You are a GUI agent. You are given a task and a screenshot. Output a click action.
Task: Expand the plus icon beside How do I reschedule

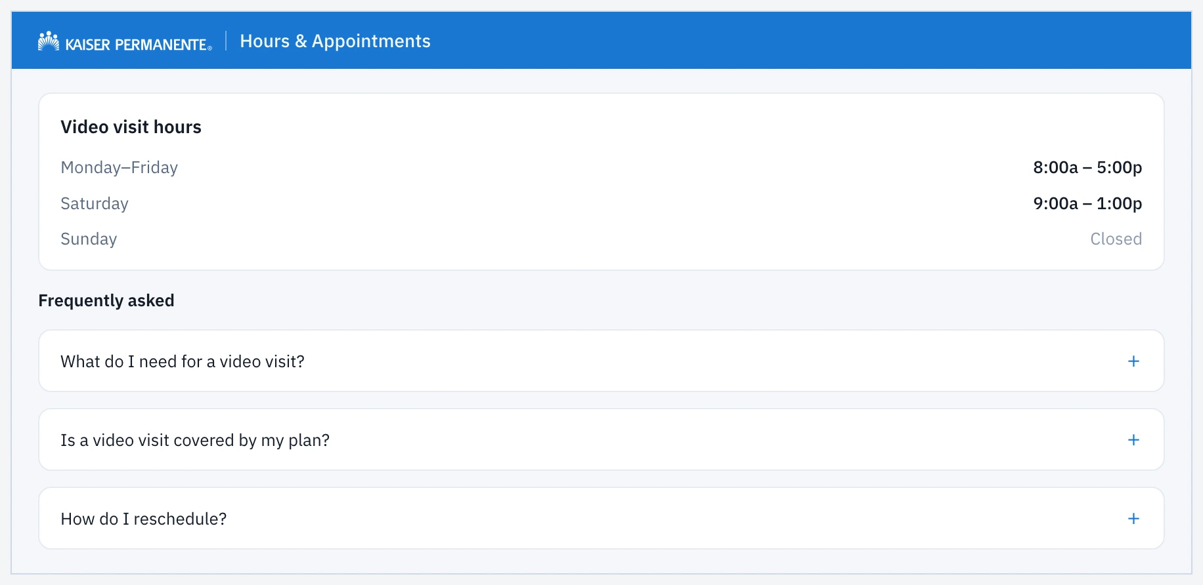point(1133,519)
